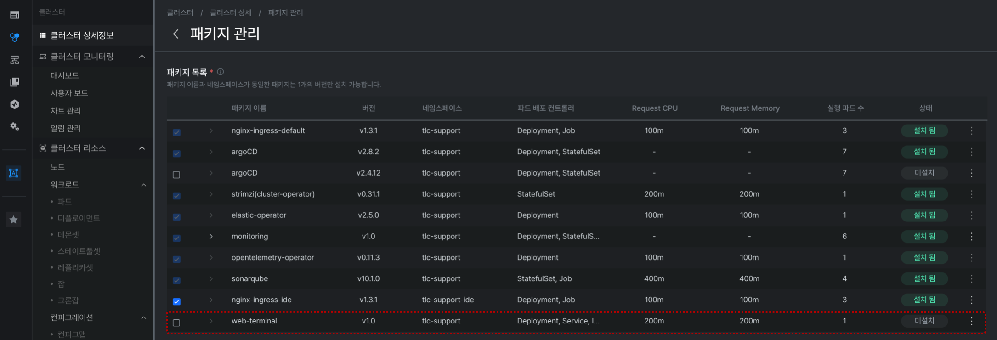The height and width of the screenshot is (340, 997).
Task: Open 레플리카셋 under 워크로드
Action: click(75, 267)
